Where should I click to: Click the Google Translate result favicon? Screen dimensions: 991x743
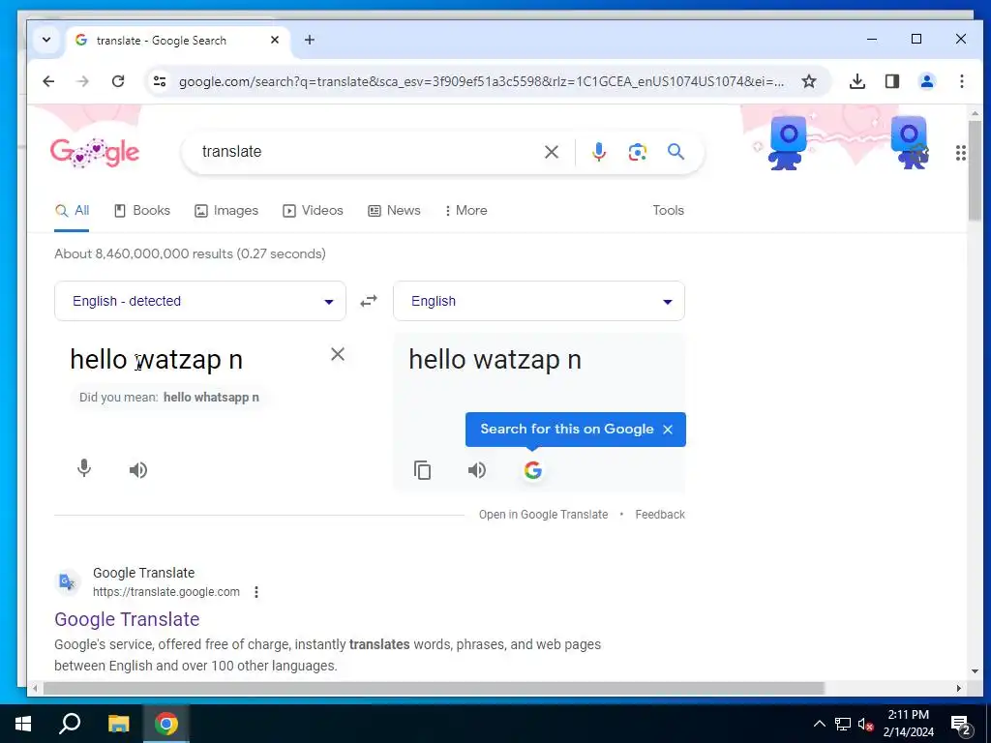pyautogui.click(x=67, y=581)
